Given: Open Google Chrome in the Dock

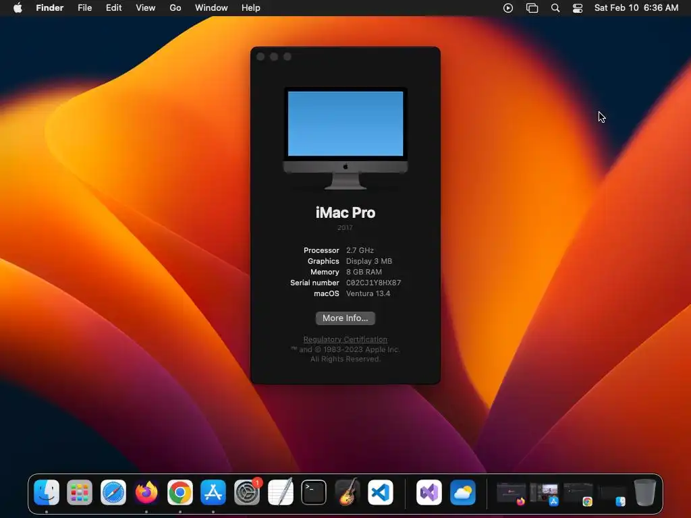Looking at the screenshot, I should (179, 492).
